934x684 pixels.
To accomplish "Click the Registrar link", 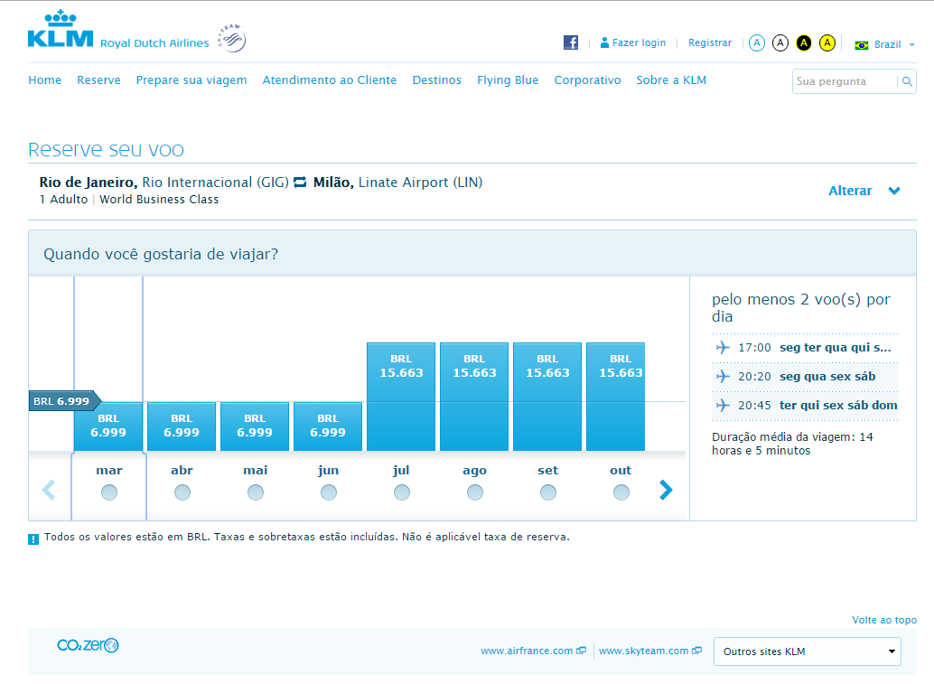I will 710,42.
